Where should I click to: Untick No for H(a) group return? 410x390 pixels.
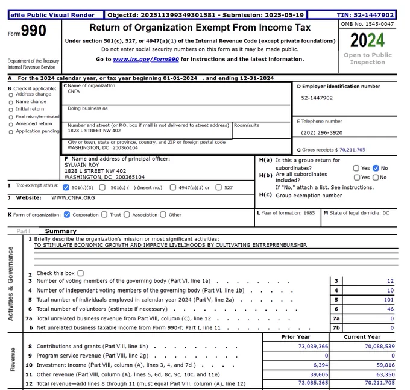[x=376, y=168]
